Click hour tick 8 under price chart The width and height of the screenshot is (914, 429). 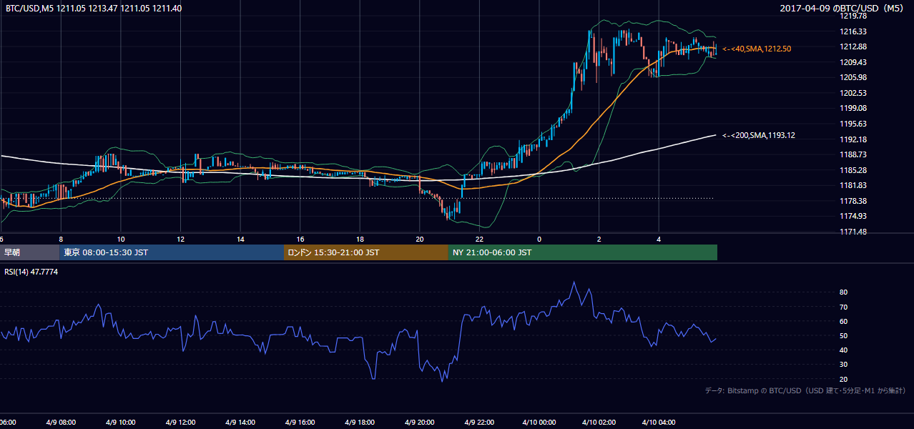click(x=61, y=239)
